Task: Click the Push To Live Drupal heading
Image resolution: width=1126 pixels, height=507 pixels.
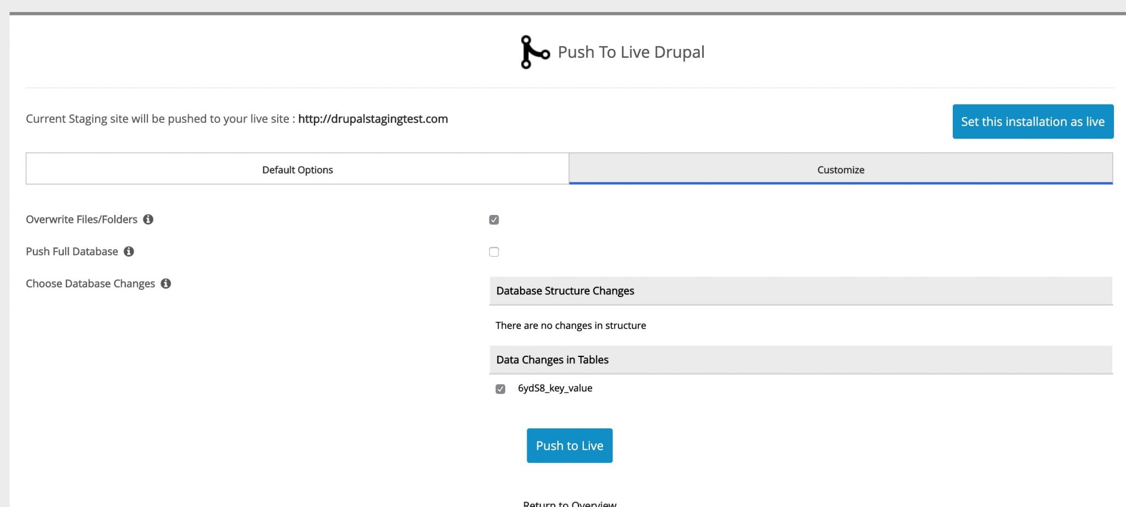Action: 630,52
